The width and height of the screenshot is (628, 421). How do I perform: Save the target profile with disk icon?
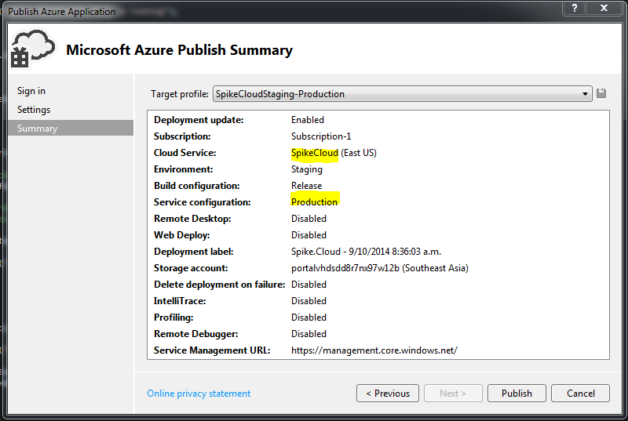tap(601, 93)
